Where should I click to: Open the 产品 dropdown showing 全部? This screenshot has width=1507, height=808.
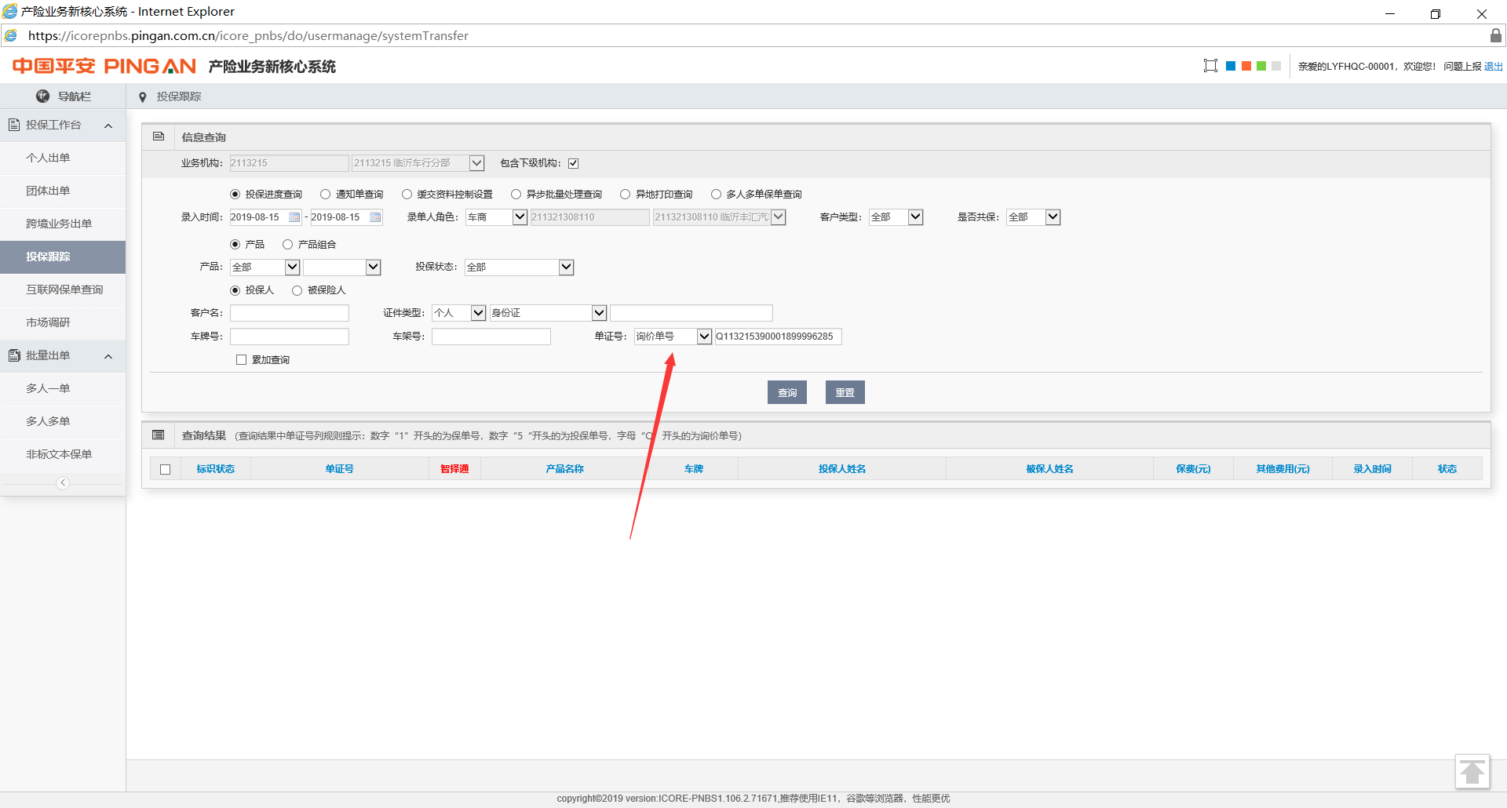click(265, 268)
